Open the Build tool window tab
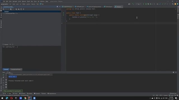The height and width of the screenshot is (100, 179). click(x=44, y=94)
